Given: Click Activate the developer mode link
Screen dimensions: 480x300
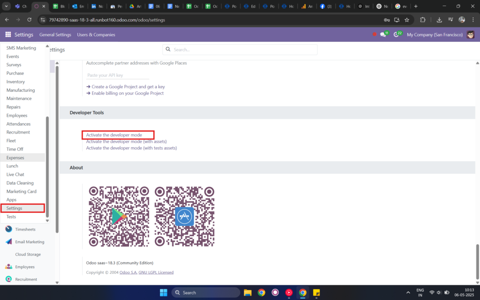Looking at the screenshot, I should coord(114,135).
